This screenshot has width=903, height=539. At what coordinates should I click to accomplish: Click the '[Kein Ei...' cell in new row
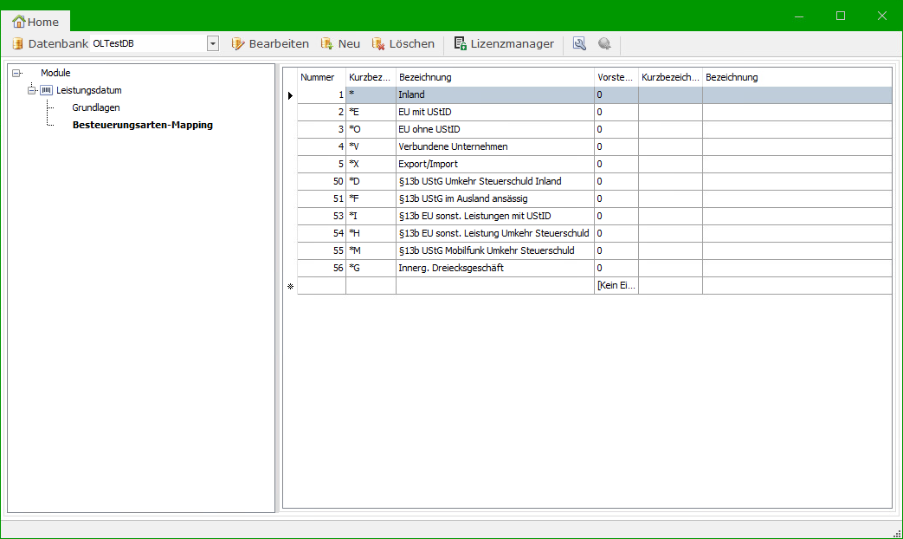click(616, 285)
